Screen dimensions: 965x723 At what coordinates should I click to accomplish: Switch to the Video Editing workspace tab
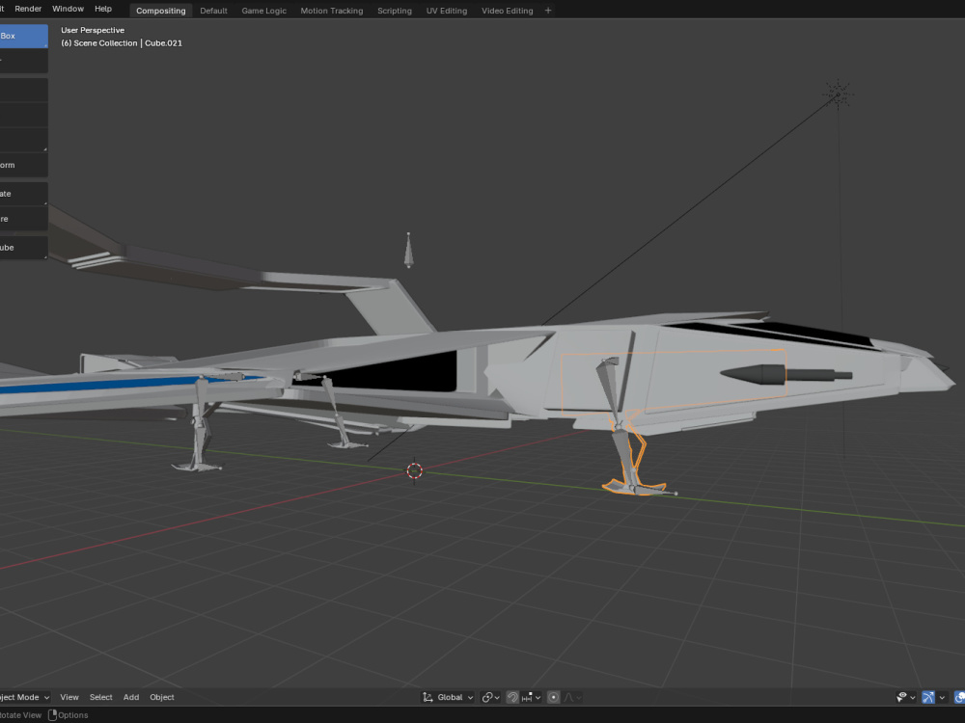tap(508, 11)
